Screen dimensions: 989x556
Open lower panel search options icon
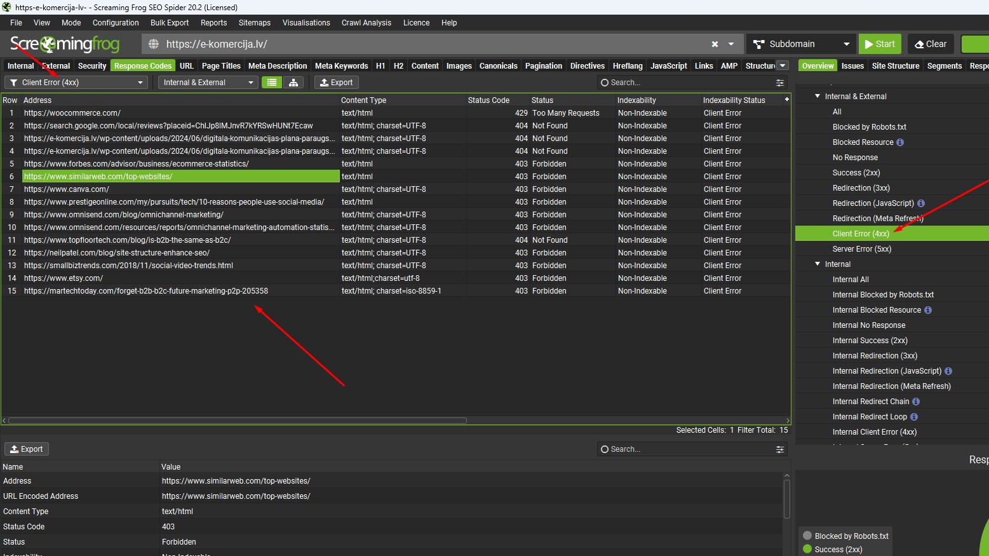(x=780, y=449)
